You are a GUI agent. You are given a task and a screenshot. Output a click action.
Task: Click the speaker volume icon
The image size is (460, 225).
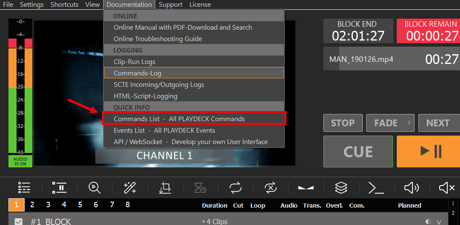[x=412, y=187]
